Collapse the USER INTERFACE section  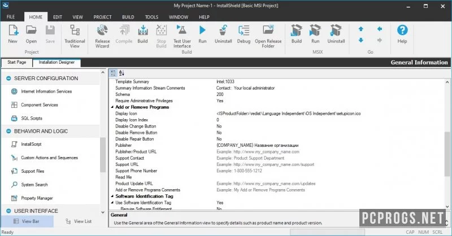8,211
